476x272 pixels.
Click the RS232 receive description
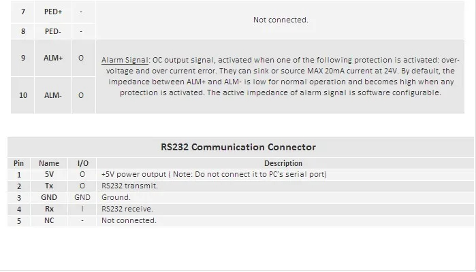[127, 209]
